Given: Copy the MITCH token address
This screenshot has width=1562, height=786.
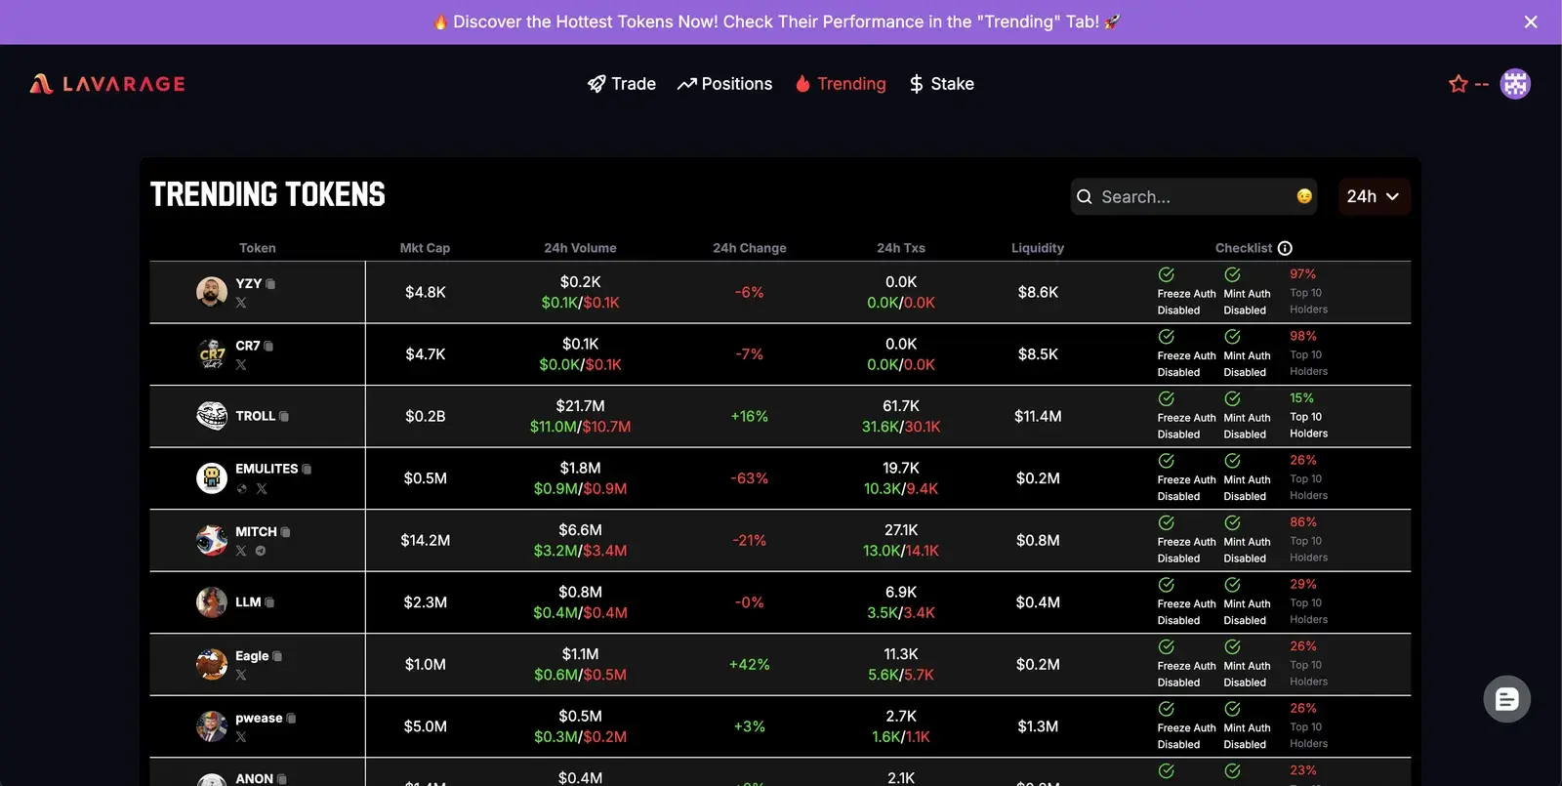Looking at the screenshot, I should point(286,532).
